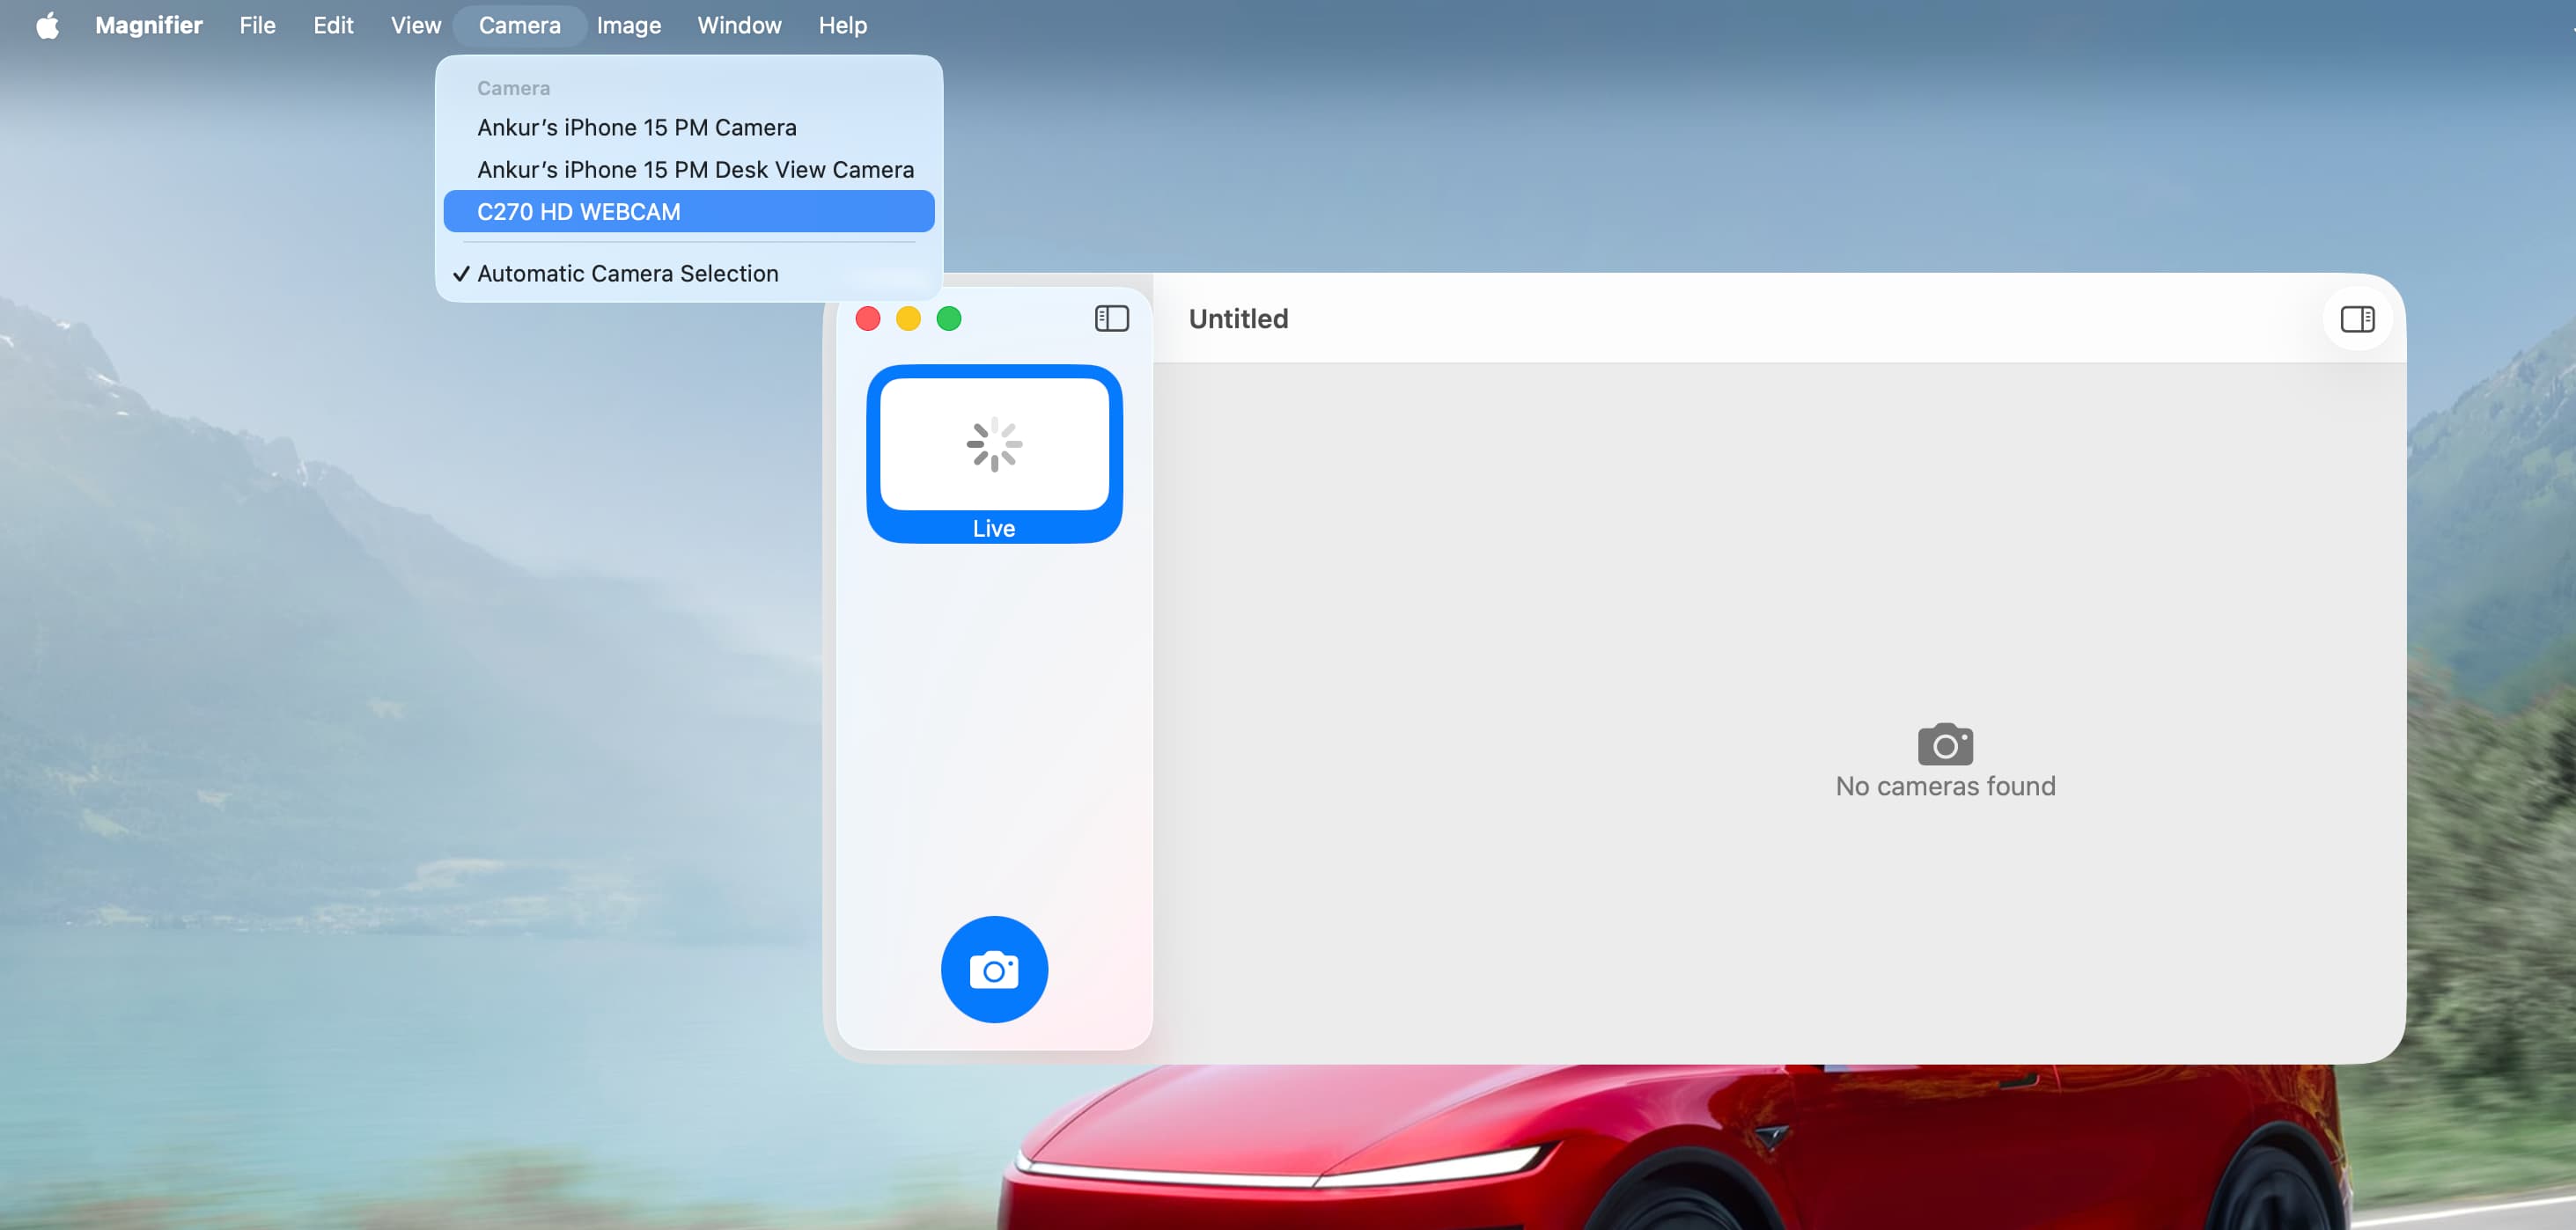Click the blue camera capture button

click(x=993, y=968)
